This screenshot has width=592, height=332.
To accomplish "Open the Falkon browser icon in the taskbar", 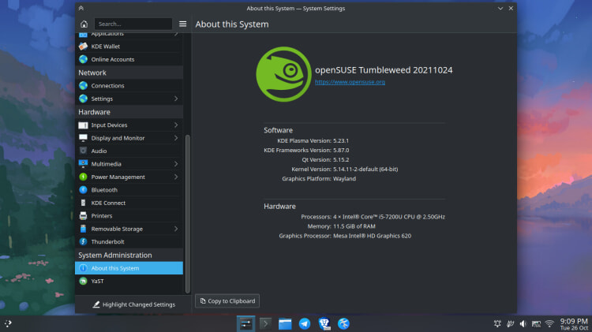I will coord(343,323).
